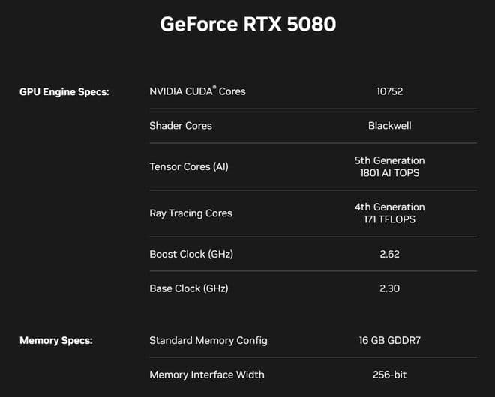Select the 2.62 boost clock value
The image size is (495, 397).
pos(389,254)
